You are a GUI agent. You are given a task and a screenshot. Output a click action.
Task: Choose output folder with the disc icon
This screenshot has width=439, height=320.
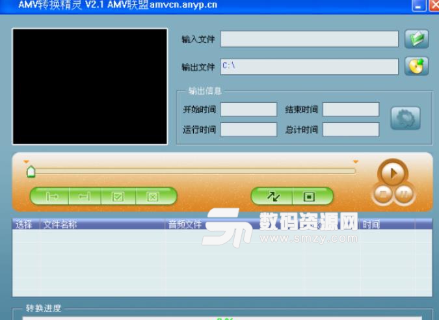tap(417, 66)
